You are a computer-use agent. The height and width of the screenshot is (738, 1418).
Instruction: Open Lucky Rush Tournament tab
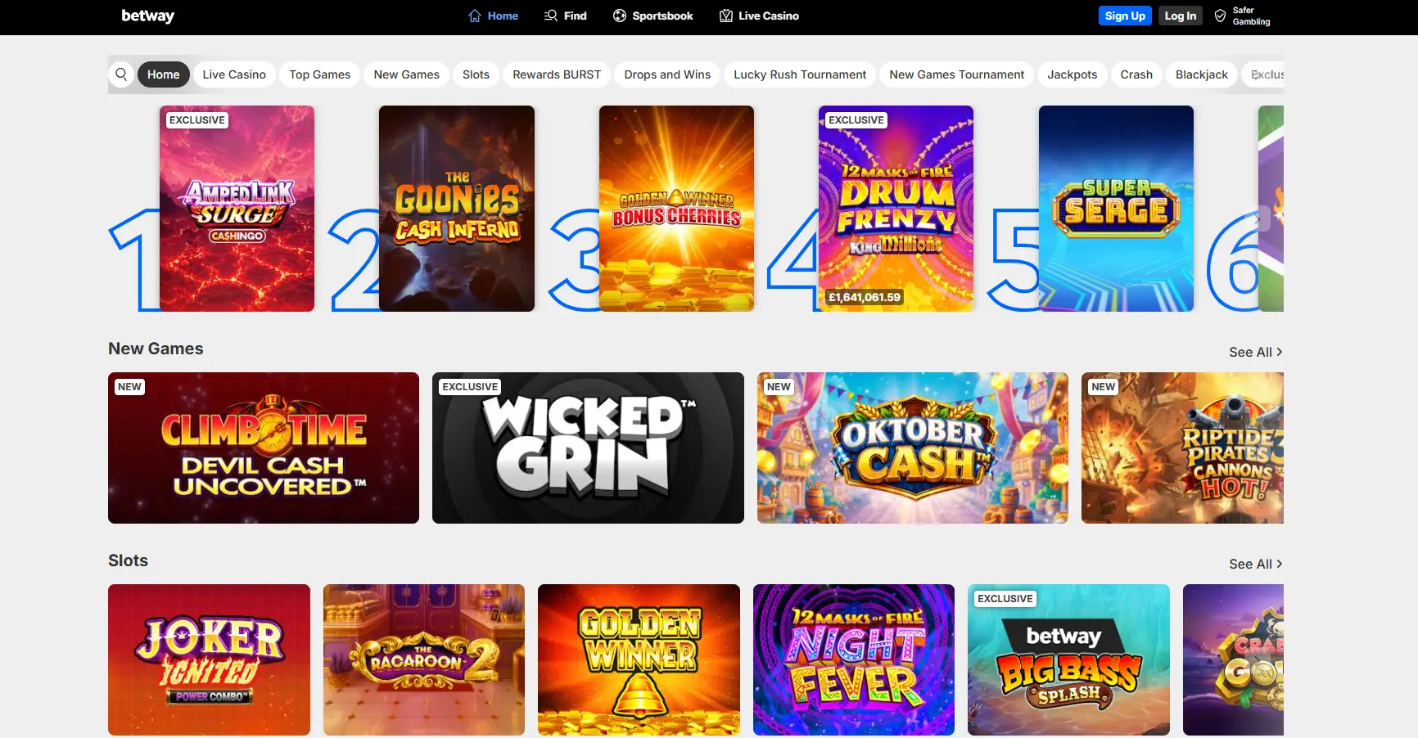point(800,74)
